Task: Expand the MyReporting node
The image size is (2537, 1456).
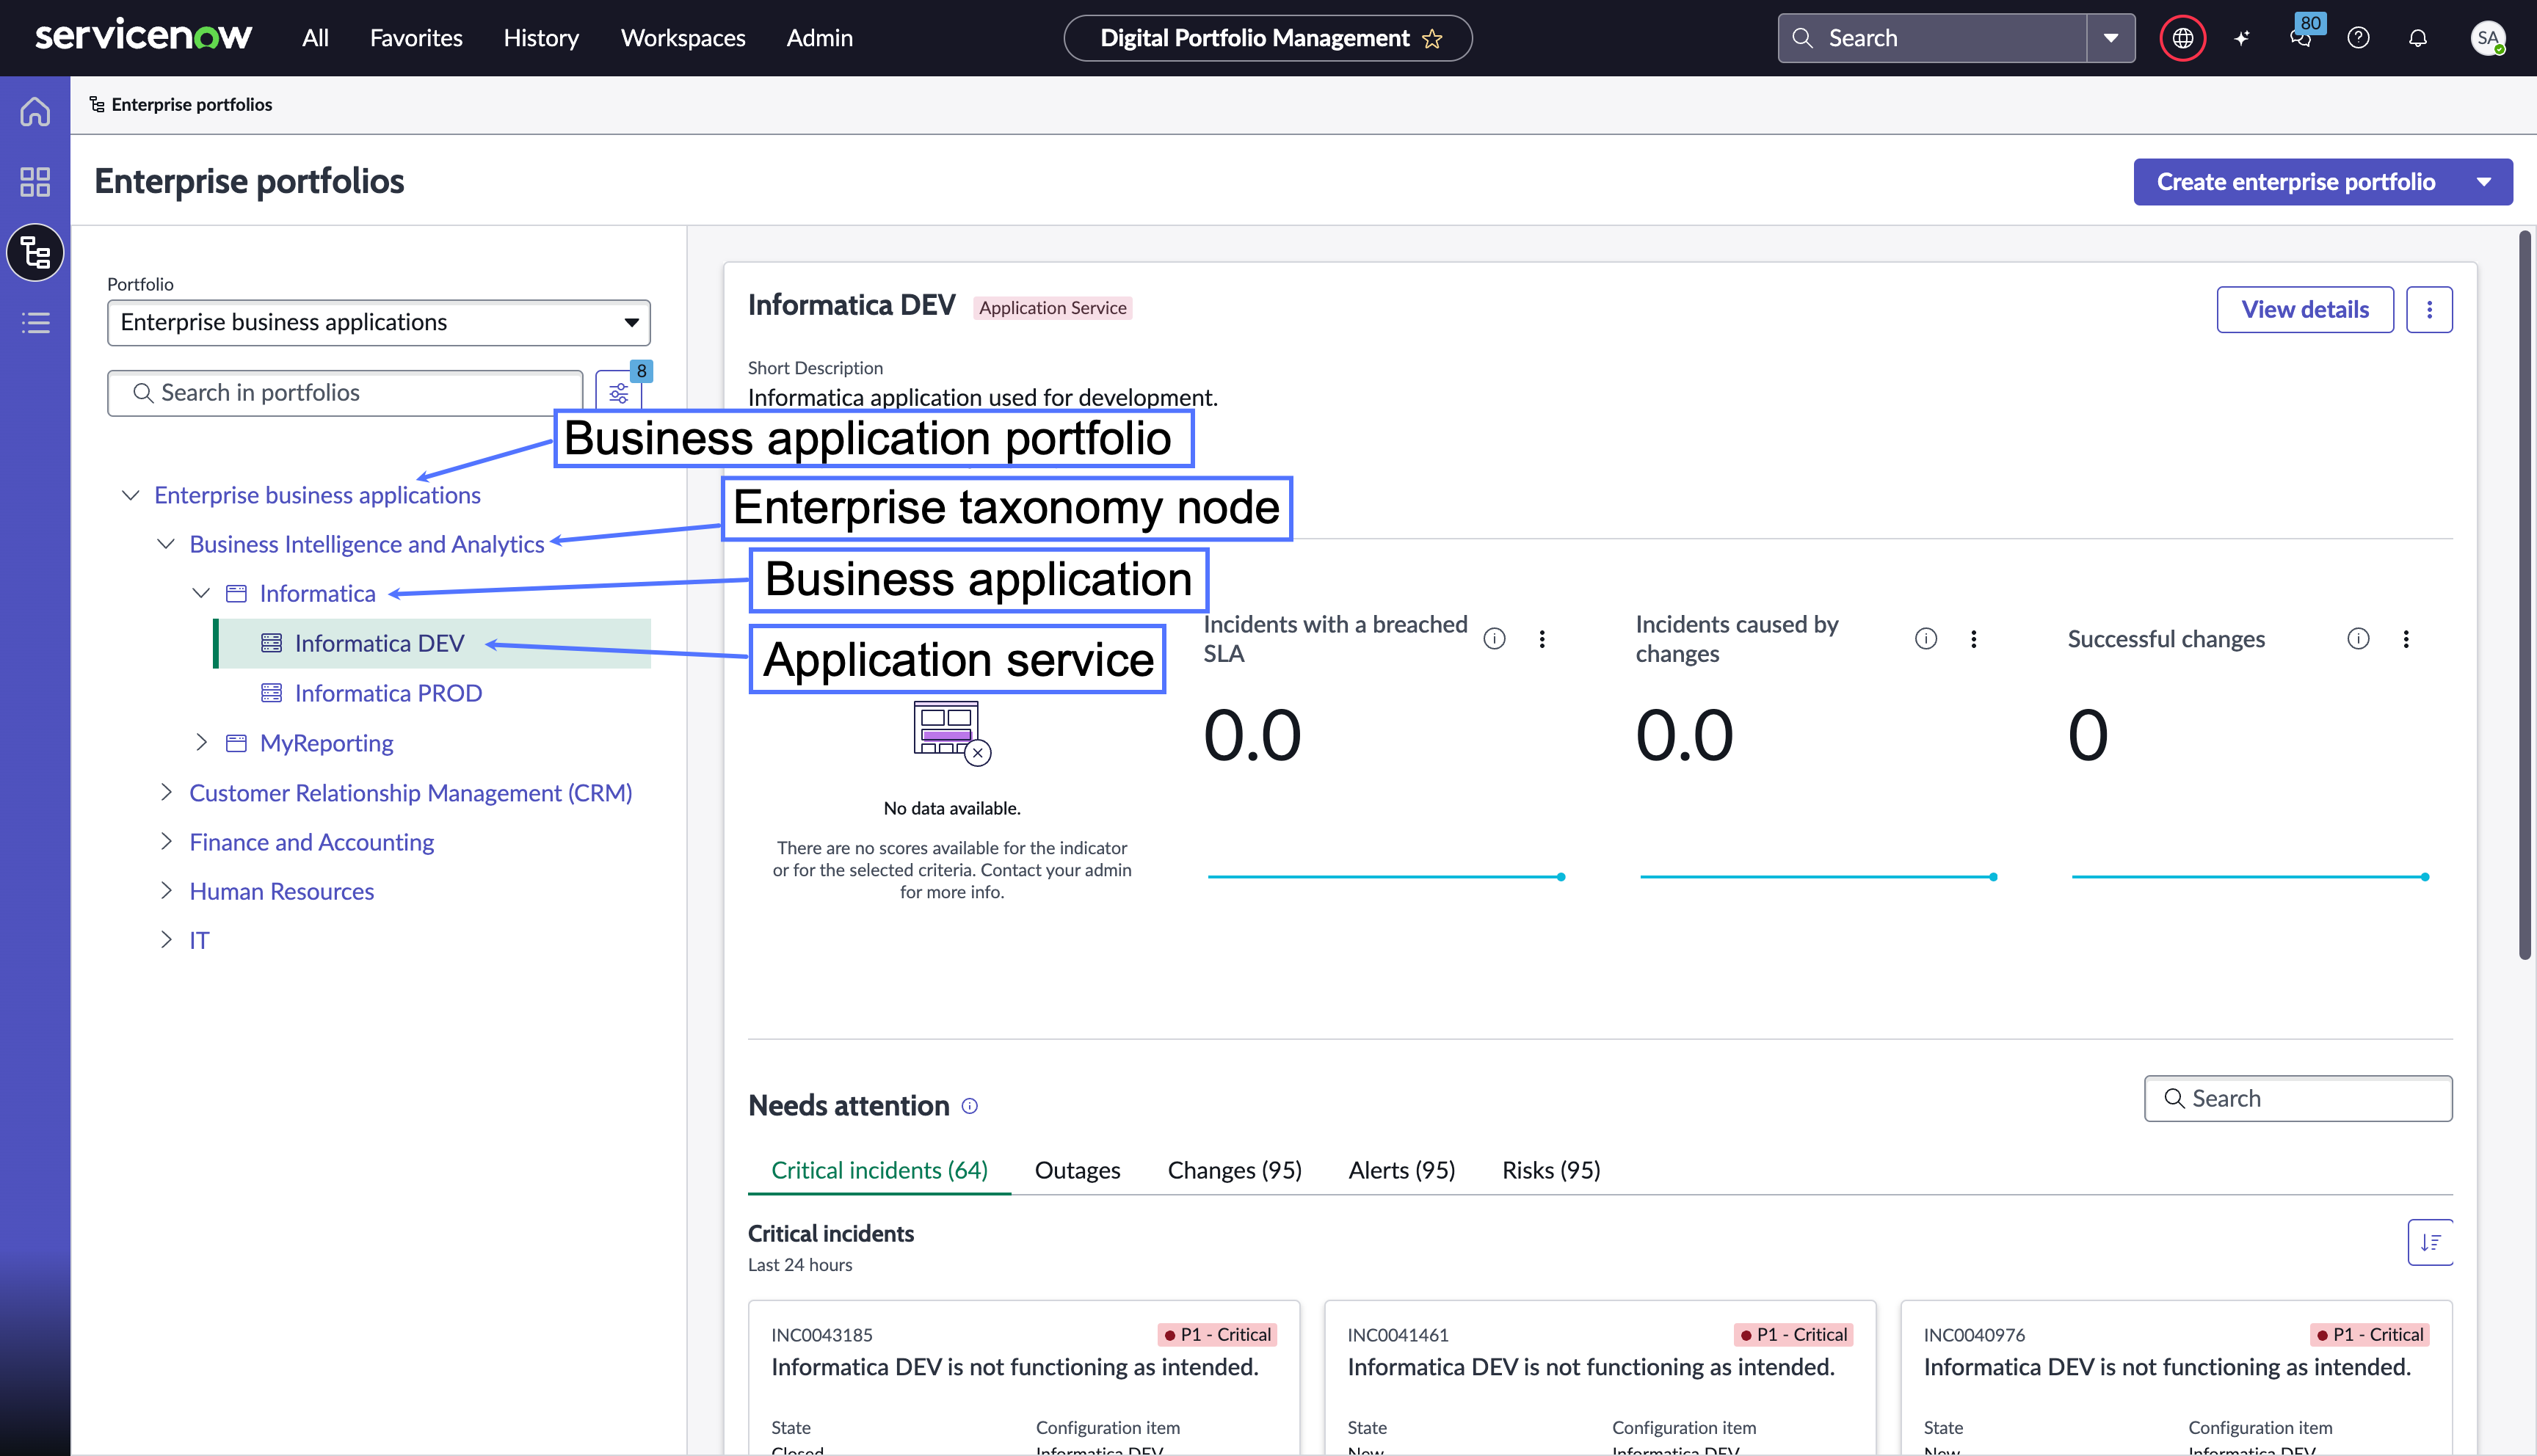Action: click(201, 742)
